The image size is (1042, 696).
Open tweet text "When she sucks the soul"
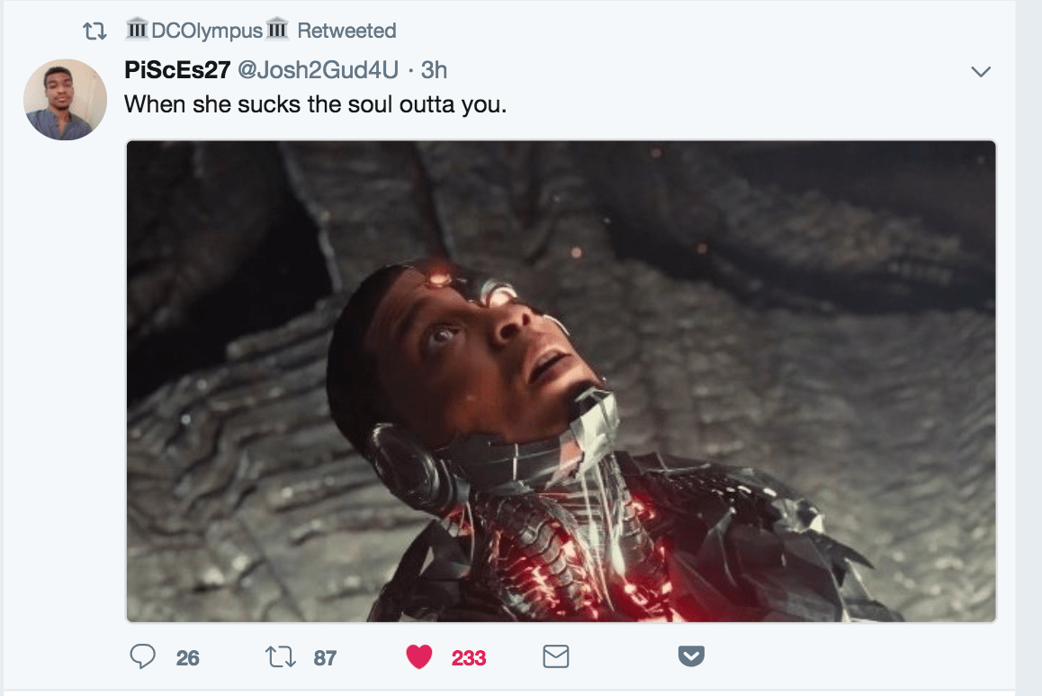(259, 104)
